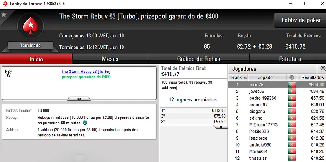Go to Lobby de poker
The image size is (326, 162).
pos(301,20)
